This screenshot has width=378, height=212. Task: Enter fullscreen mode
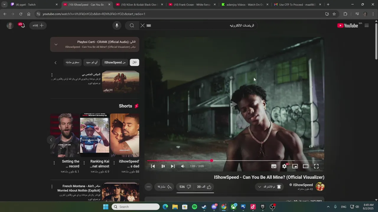pos(316,166)
